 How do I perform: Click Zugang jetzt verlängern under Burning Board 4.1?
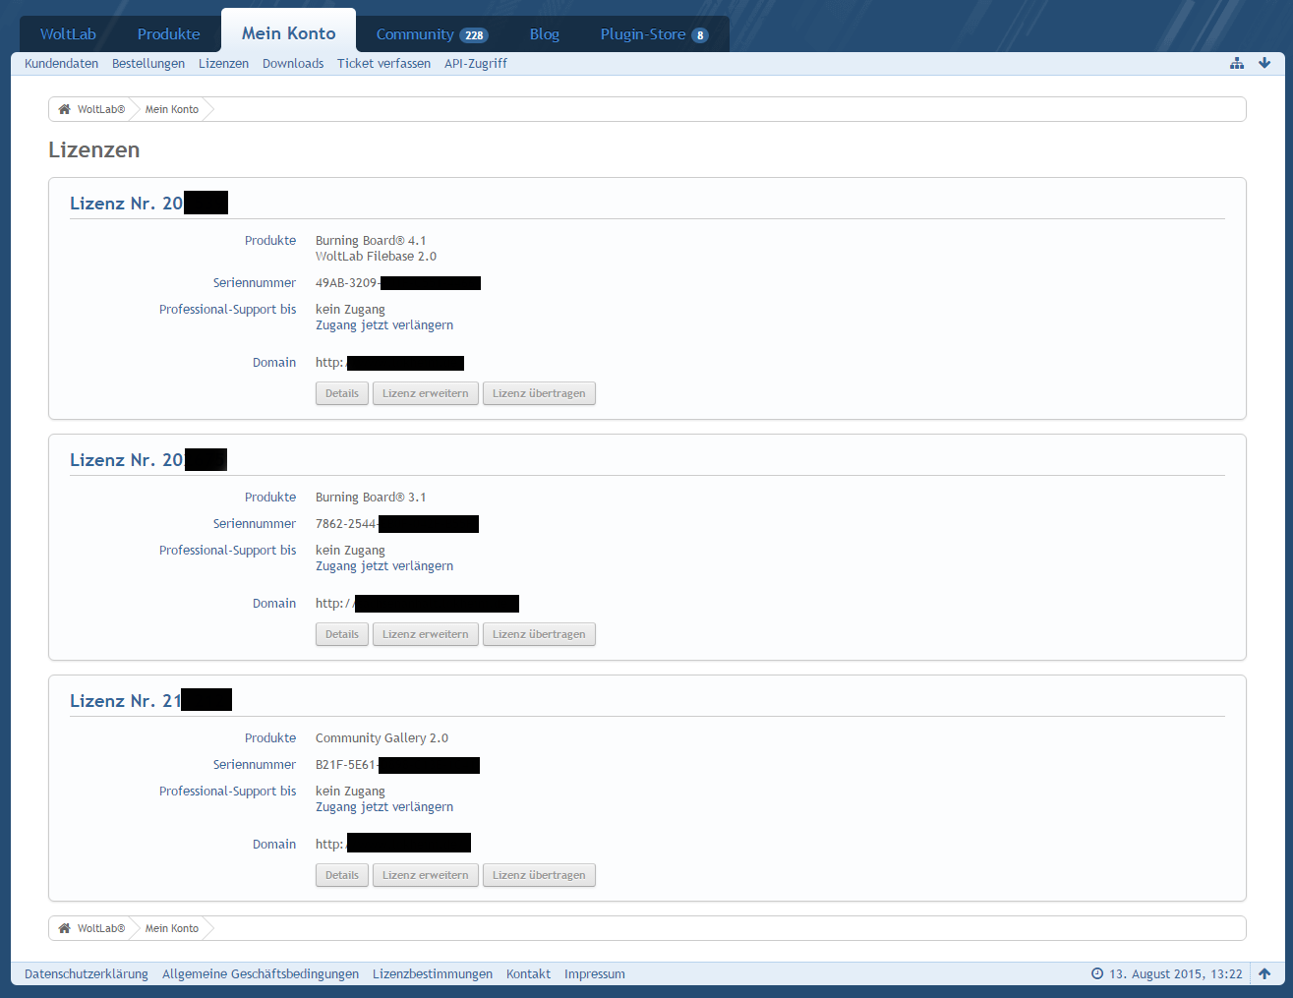point(384,325)
